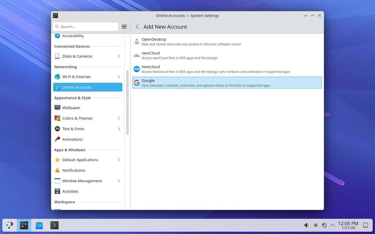Expand the Window Management chevron

[x=119, y=181]
